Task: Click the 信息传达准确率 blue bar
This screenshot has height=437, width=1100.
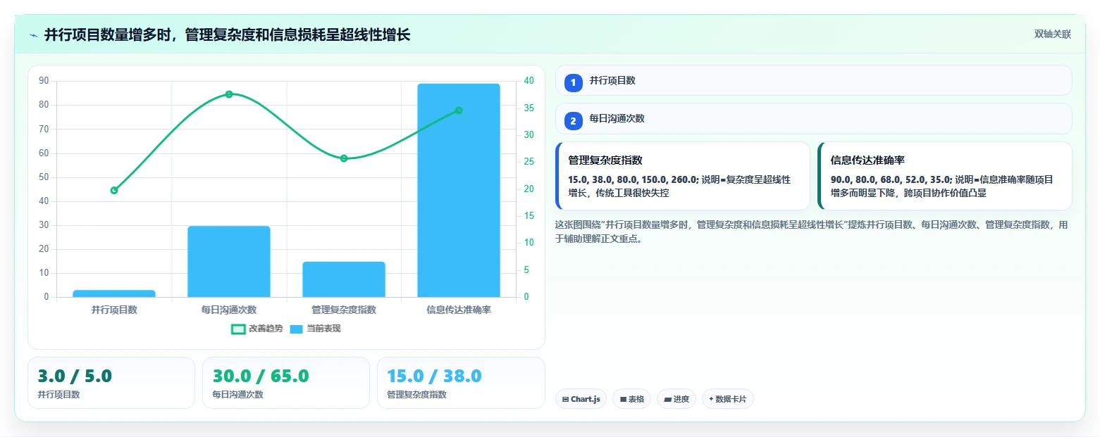Action: tap(459, 190)
